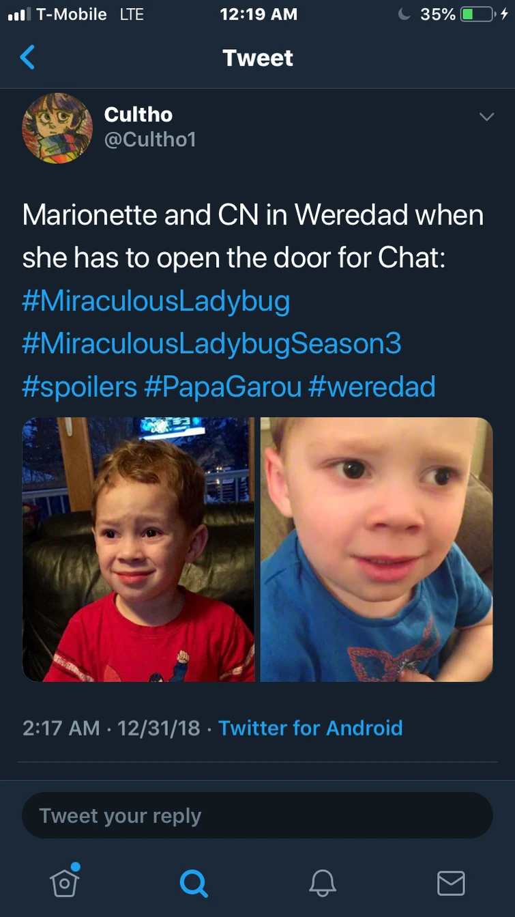Tap the @Cultho1 handle
Screen dimensions: 515x917
coord(150,139)
